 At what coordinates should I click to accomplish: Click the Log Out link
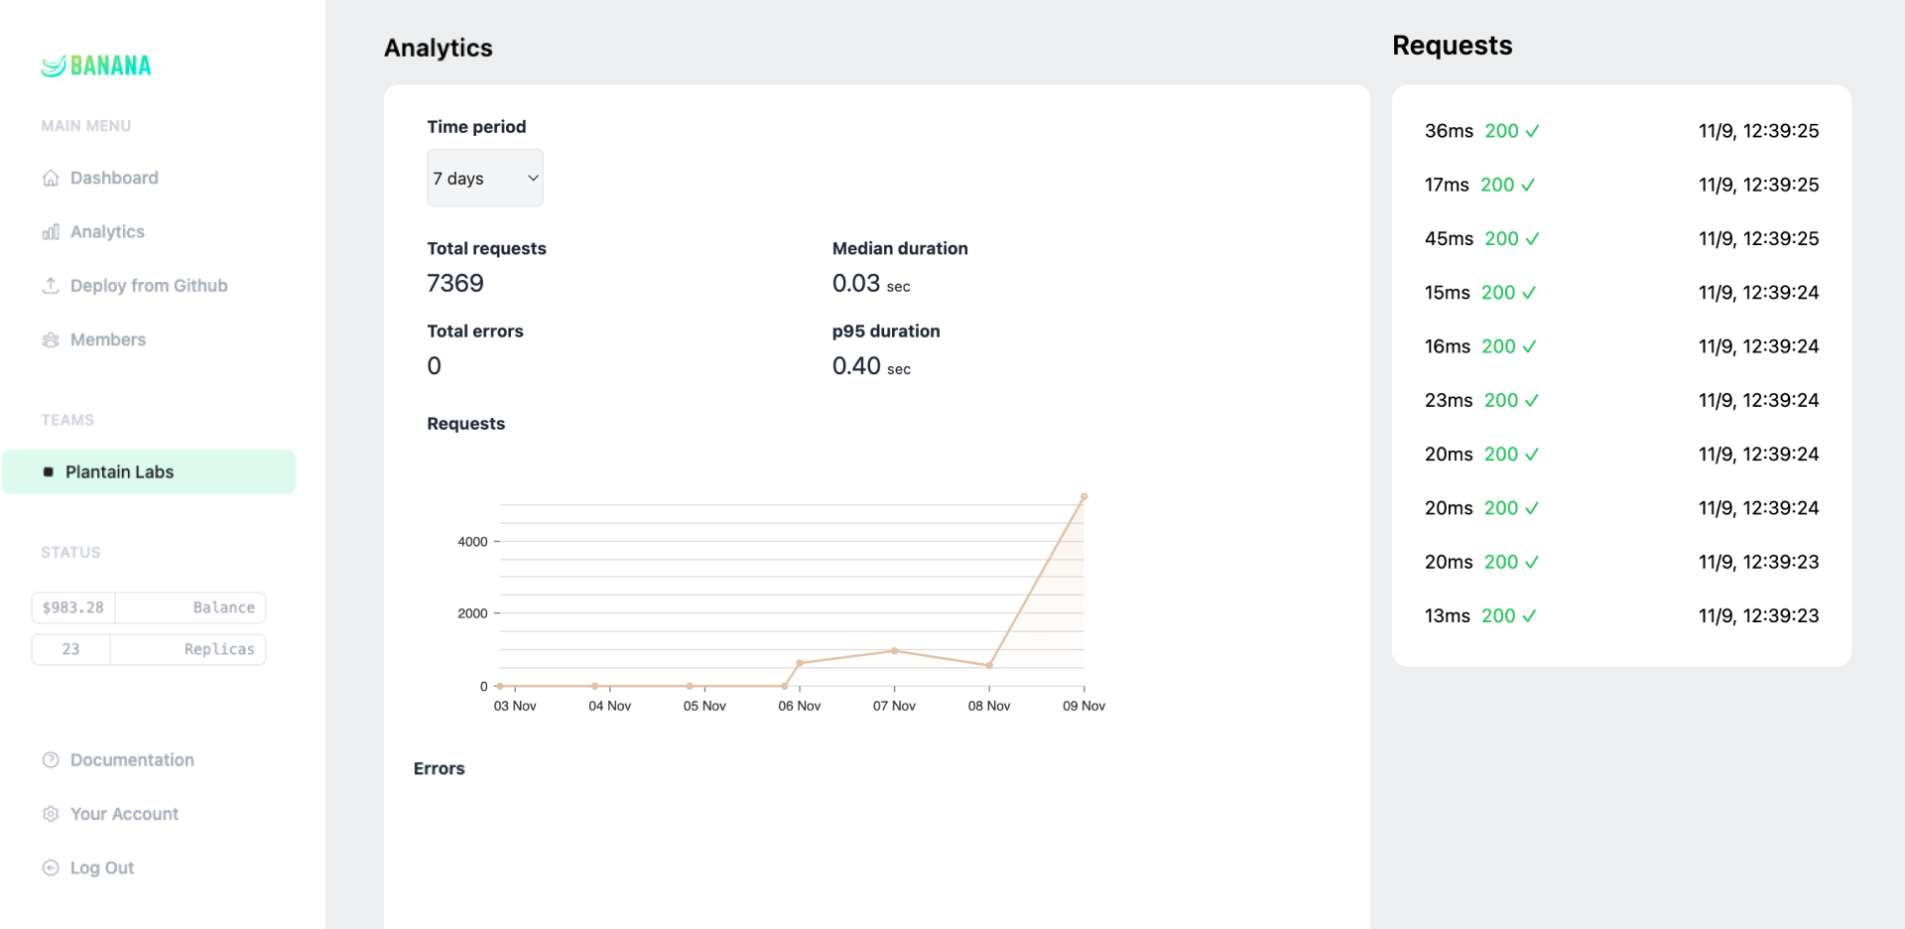click(x=102, y=868)
